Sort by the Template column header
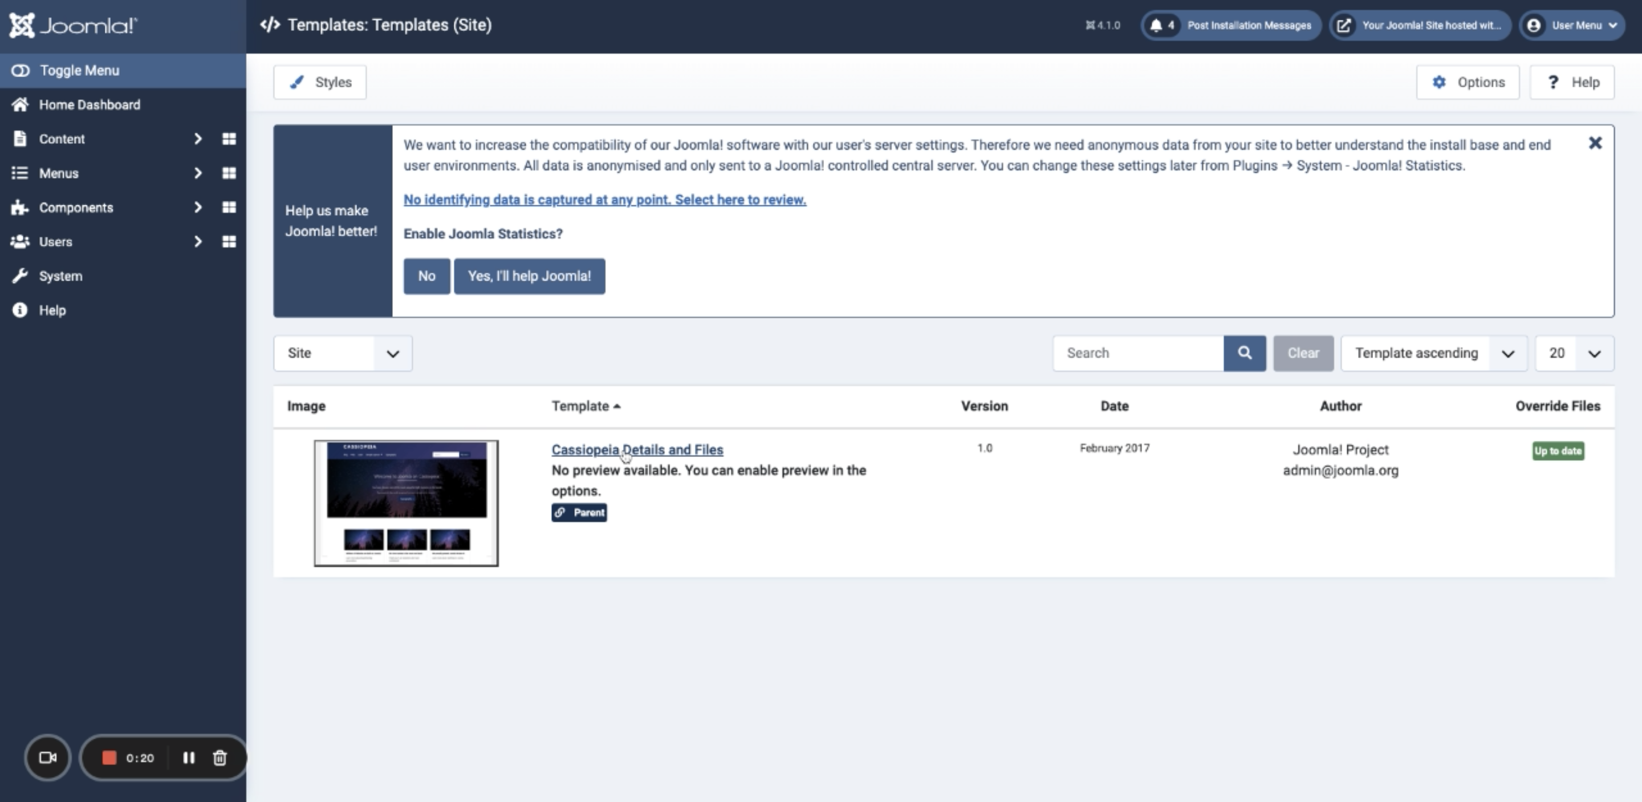Viewport: 1642px width, 802px height. point(586,406)
